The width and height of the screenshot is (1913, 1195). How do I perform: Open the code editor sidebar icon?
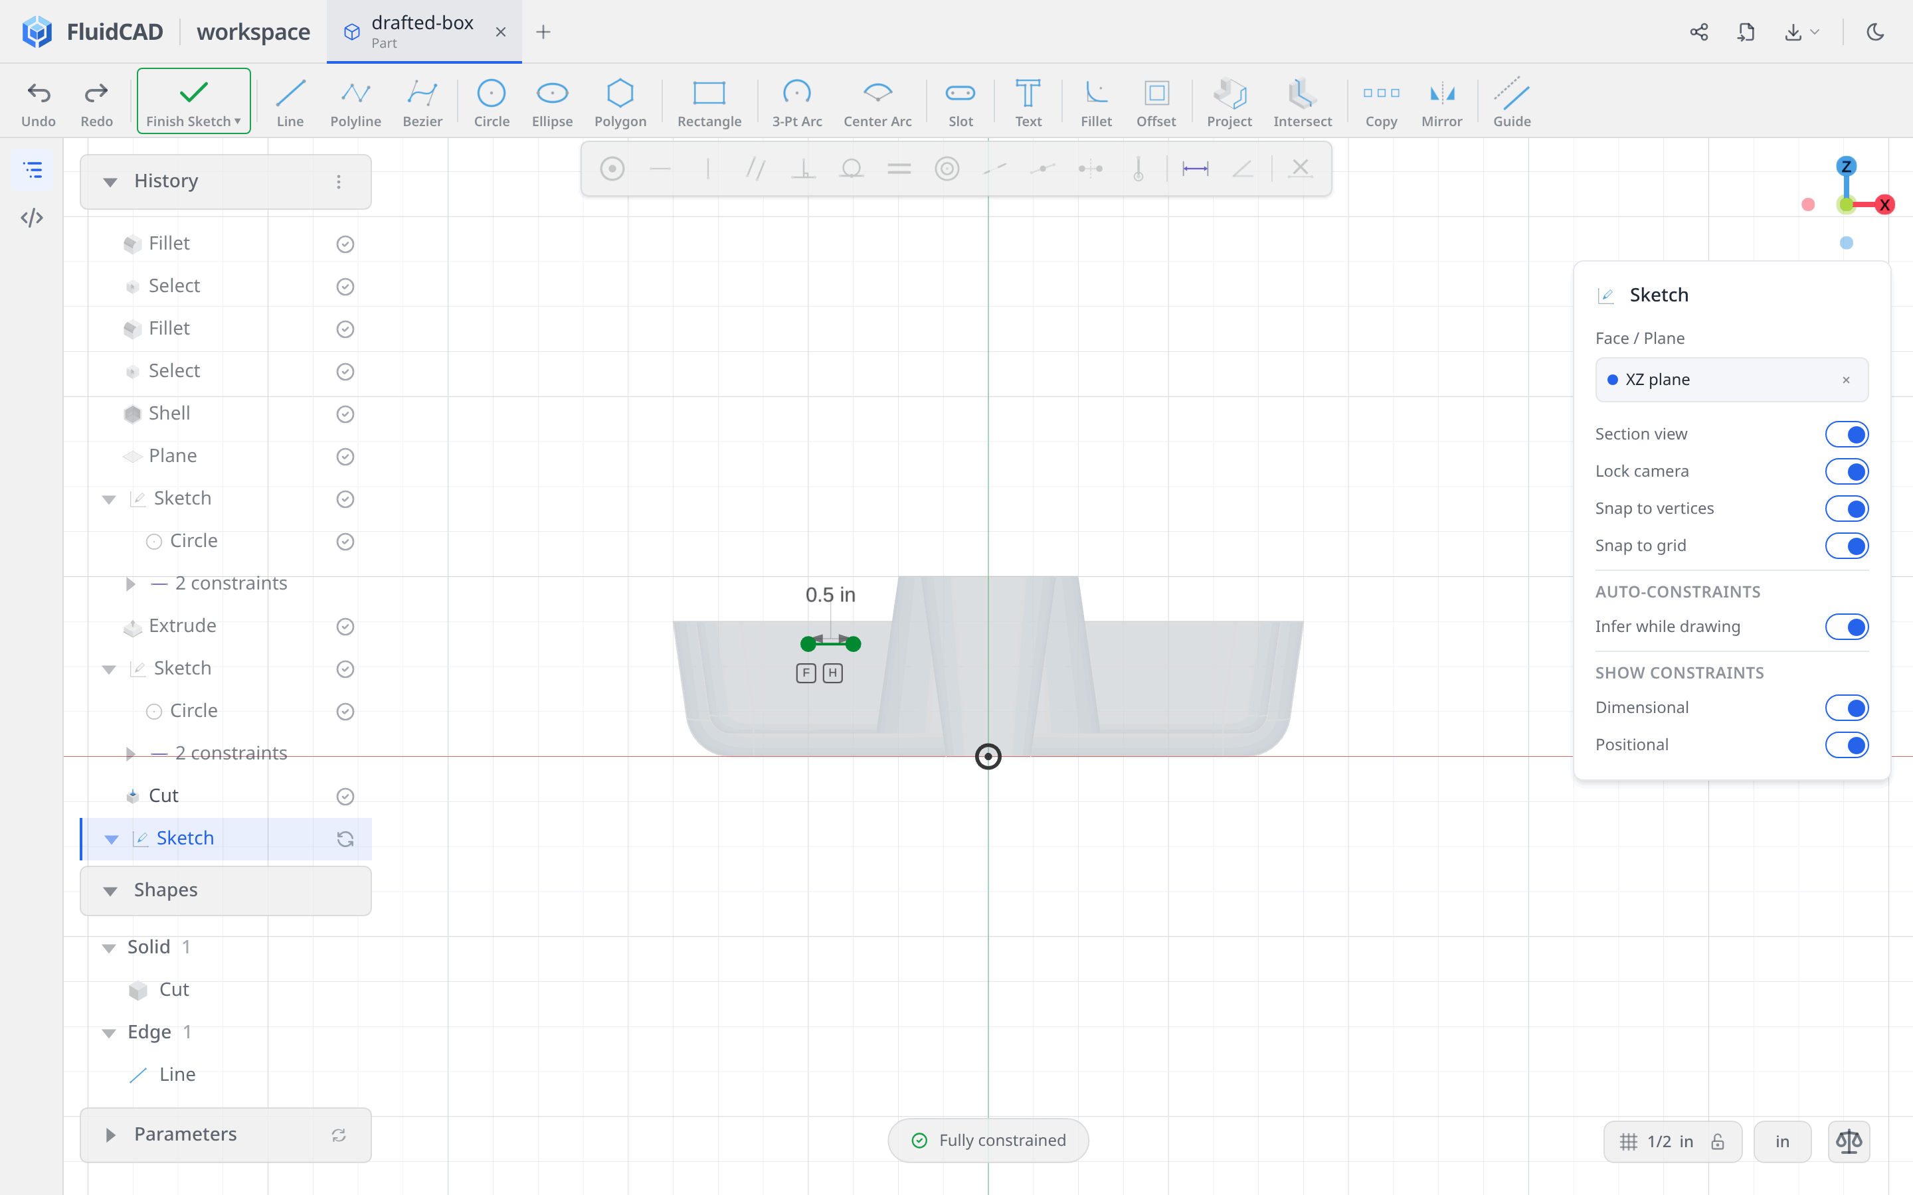click(x=32, y=217)
